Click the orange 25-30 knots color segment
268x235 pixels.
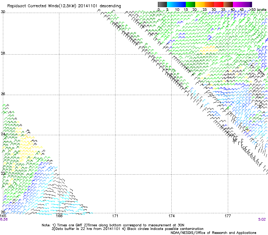pyautogui.click(x=209, y=4)
